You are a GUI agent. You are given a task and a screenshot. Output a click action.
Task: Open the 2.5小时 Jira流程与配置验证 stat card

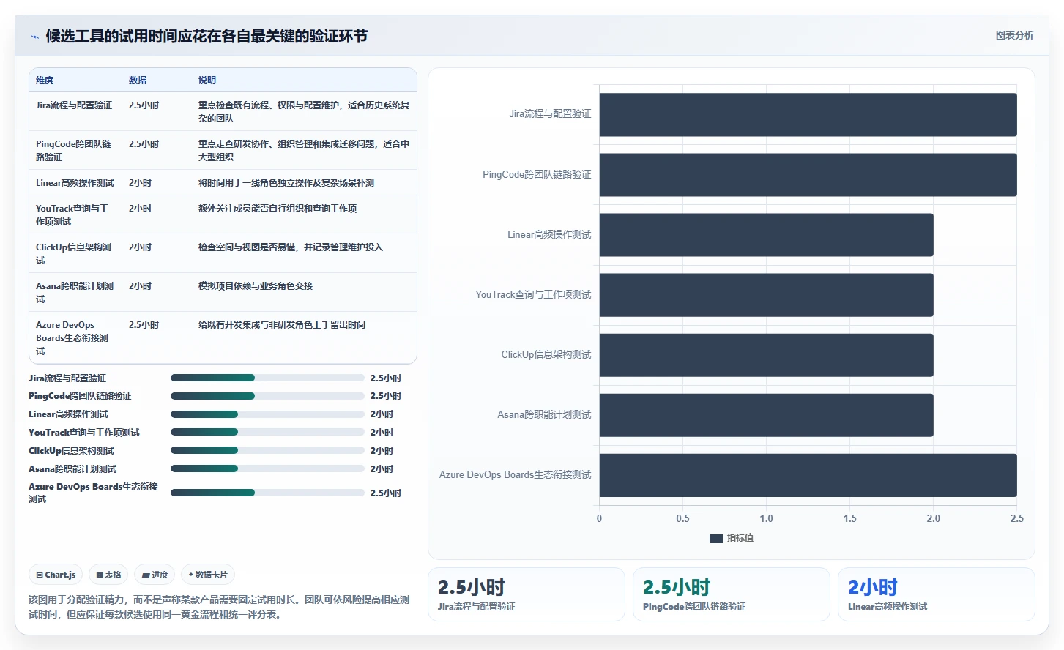point(527,594)
